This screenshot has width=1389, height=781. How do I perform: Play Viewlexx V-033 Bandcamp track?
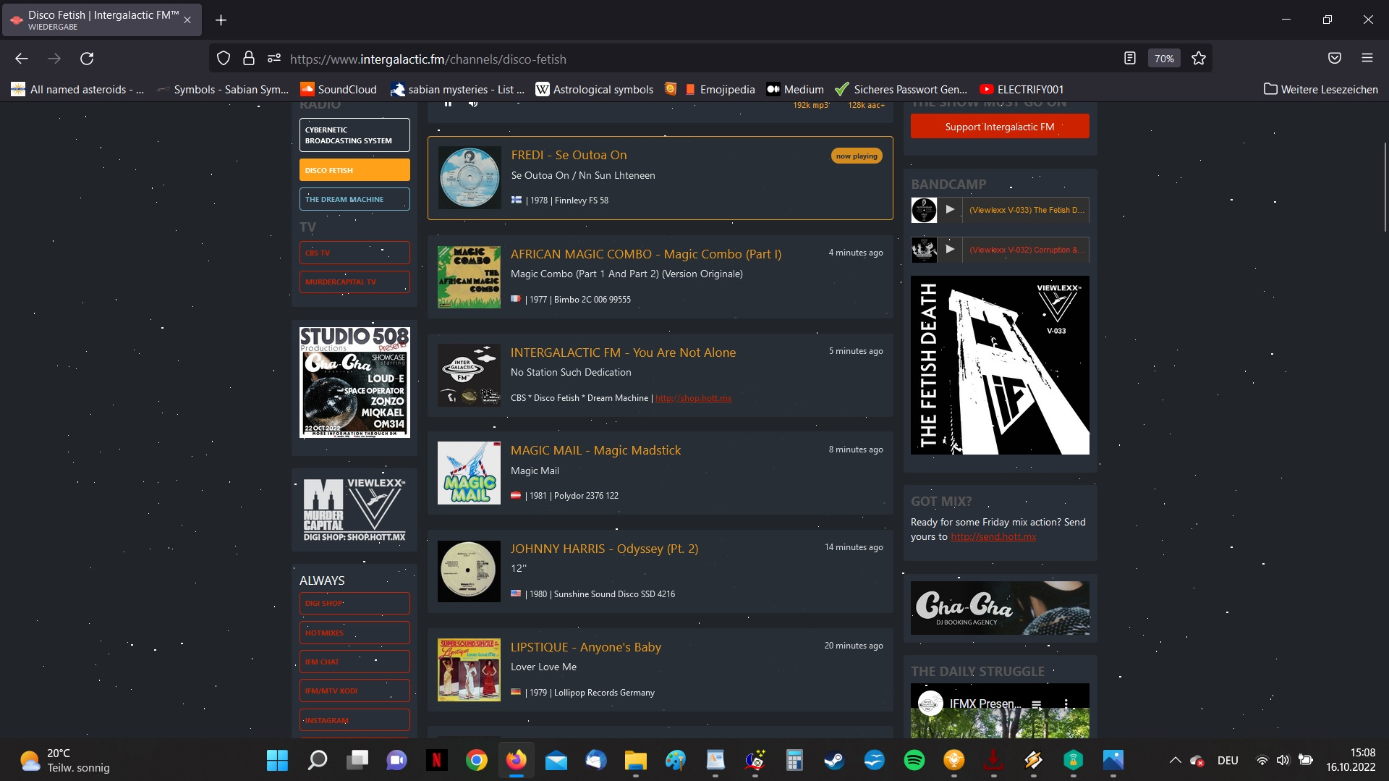950,210
